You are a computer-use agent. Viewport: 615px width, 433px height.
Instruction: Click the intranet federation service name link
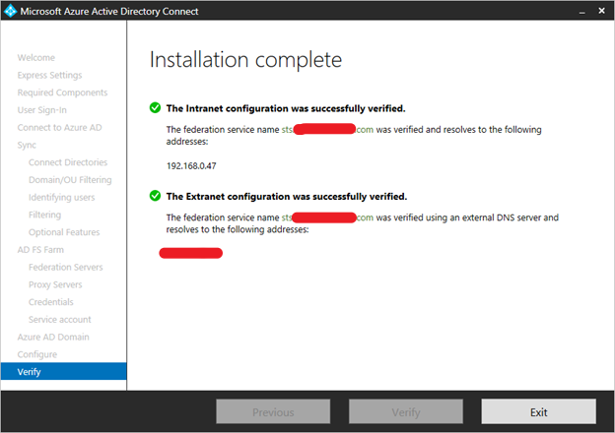point(327,129)
